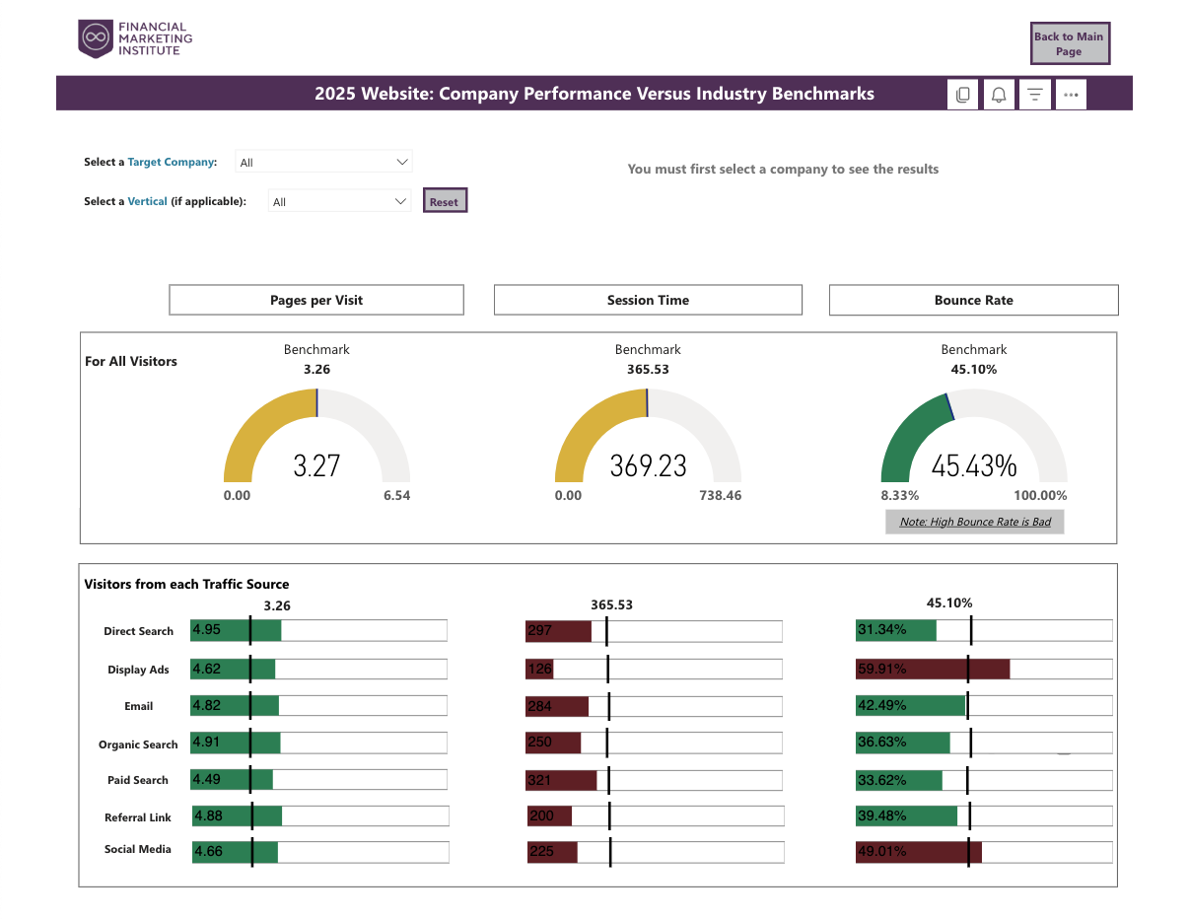Open the more options ellipsis icon
This screenshot has height=921, width=1189.
(1071, 95)
